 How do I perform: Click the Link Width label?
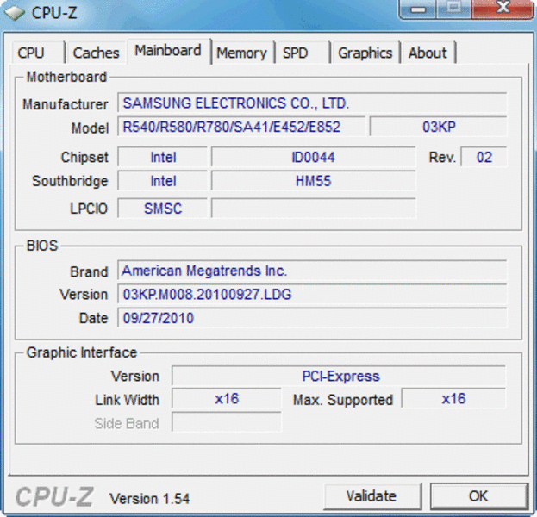tap(127, 400)
